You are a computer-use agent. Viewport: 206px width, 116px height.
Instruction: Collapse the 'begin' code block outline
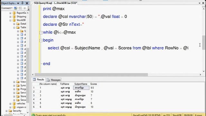pyautogui.click(x=41, y=40)
